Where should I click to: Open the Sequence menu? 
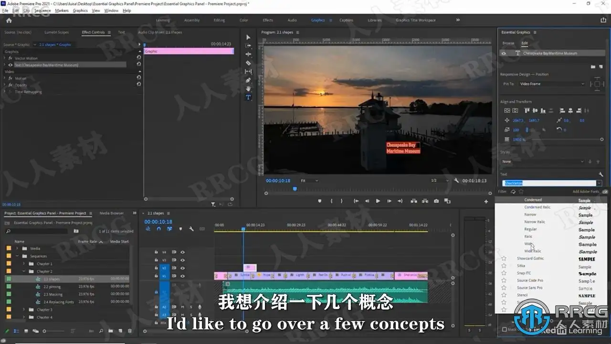coord(42,11)
